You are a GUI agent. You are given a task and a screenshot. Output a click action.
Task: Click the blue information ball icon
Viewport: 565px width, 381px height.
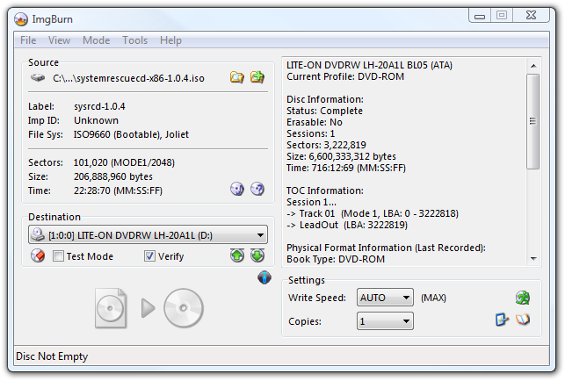coord(264,277)
